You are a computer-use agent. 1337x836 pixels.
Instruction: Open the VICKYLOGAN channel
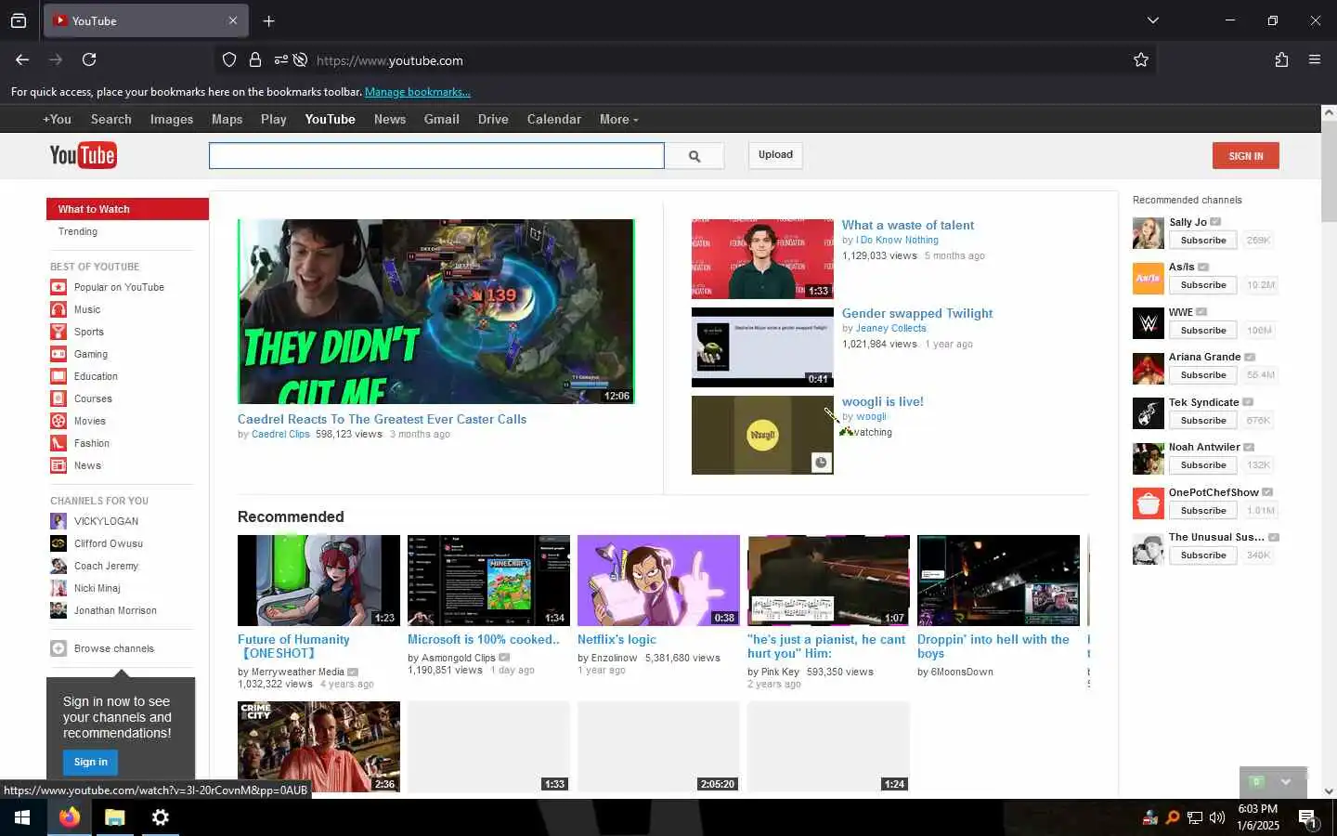(106, 521)
